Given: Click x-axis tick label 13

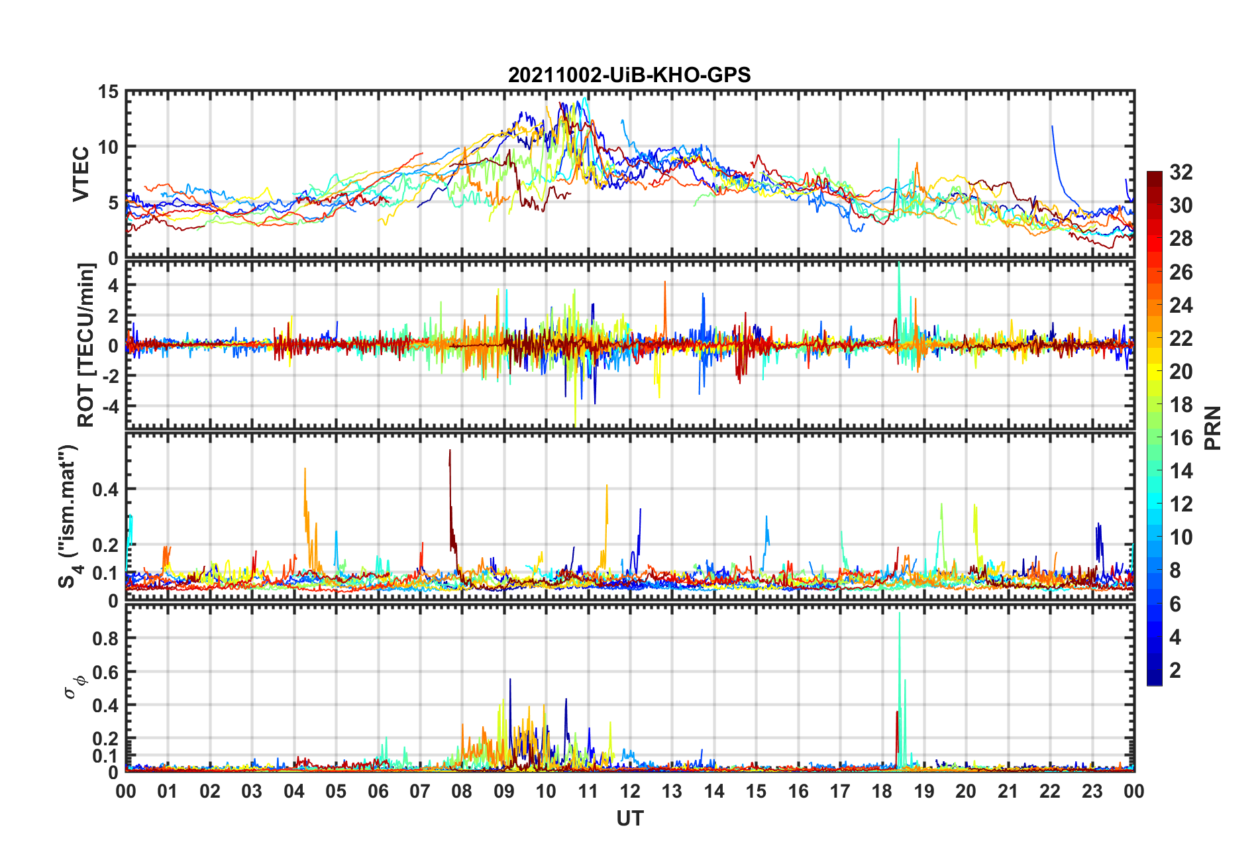Looking at the screenshot, I should pyautogui.click(x=672, y=791).
